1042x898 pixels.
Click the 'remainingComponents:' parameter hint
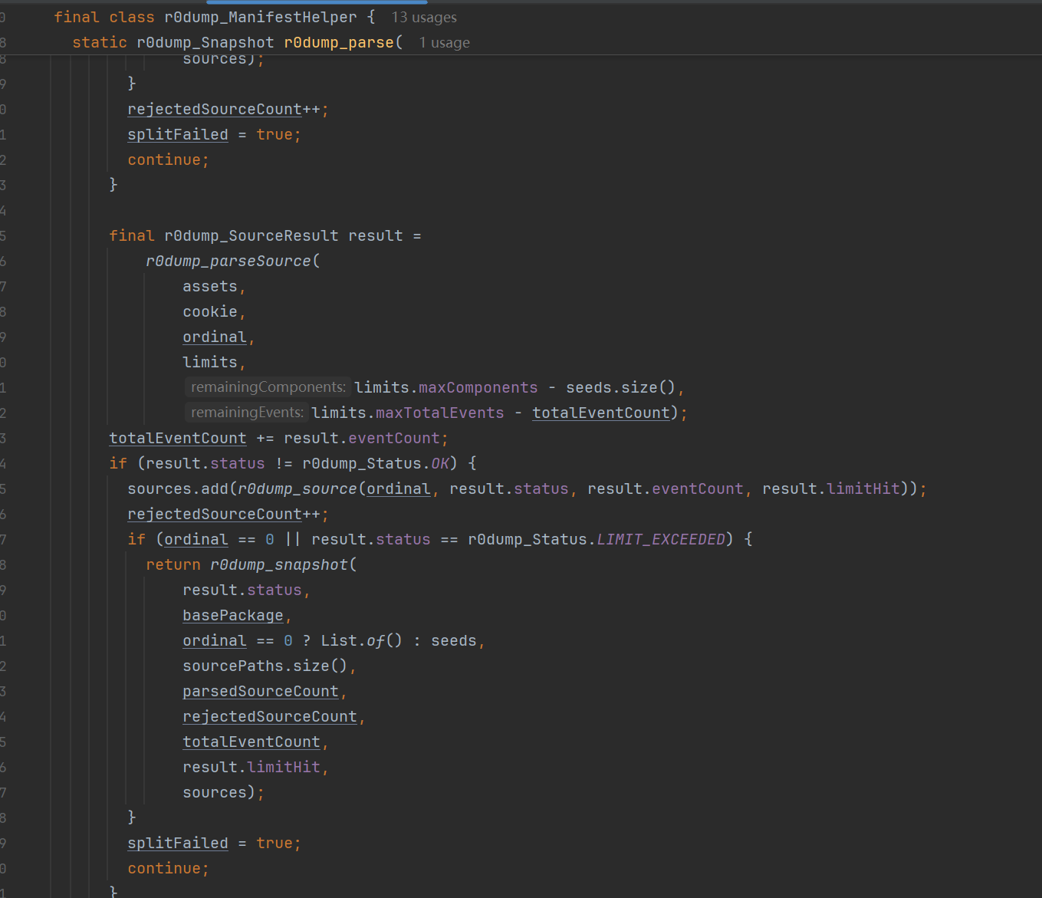tap(268, 387)
